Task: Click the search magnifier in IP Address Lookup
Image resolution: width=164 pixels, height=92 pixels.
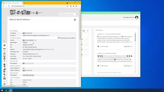Action: [77, 14]
